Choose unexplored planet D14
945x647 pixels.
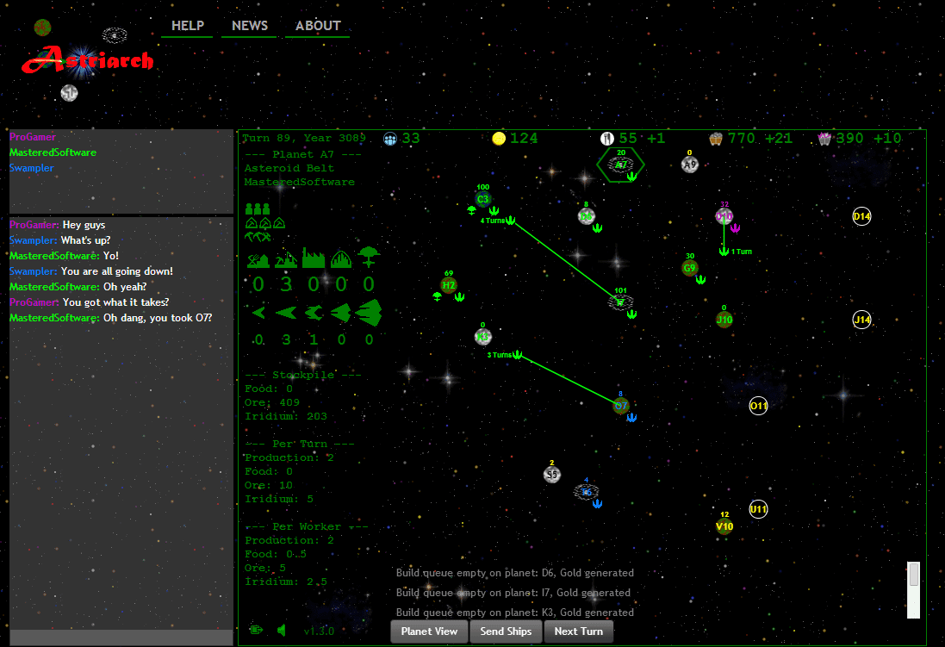pos(861,216)
